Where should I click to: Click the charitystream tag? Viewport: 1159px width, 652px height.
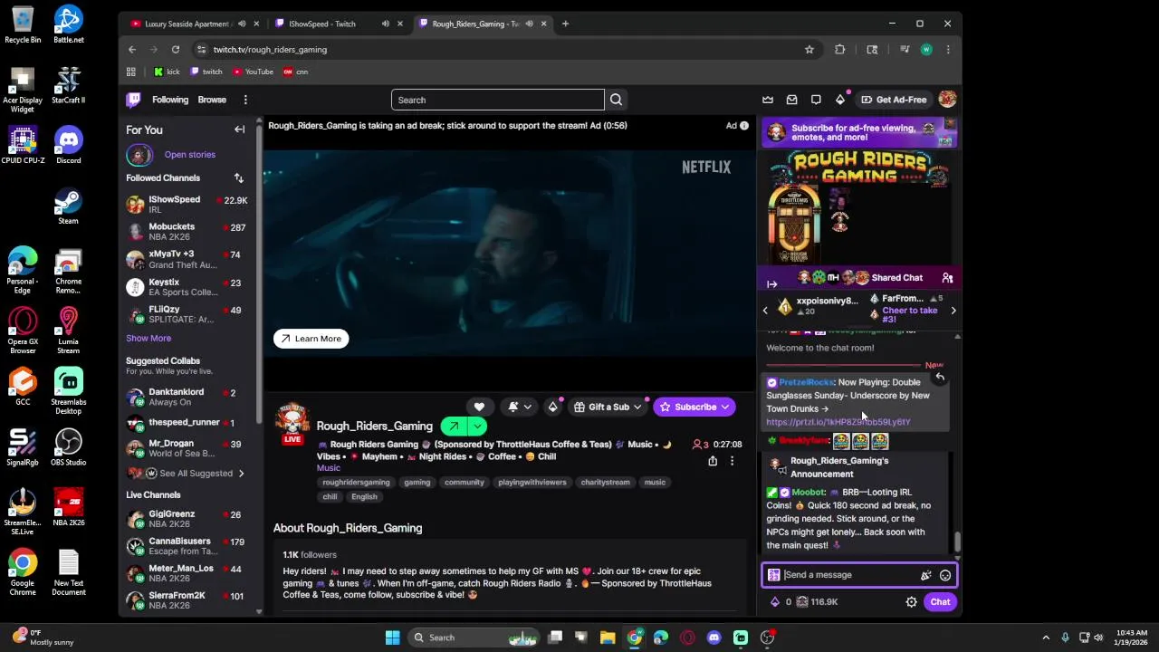click(x=605, y=483)
